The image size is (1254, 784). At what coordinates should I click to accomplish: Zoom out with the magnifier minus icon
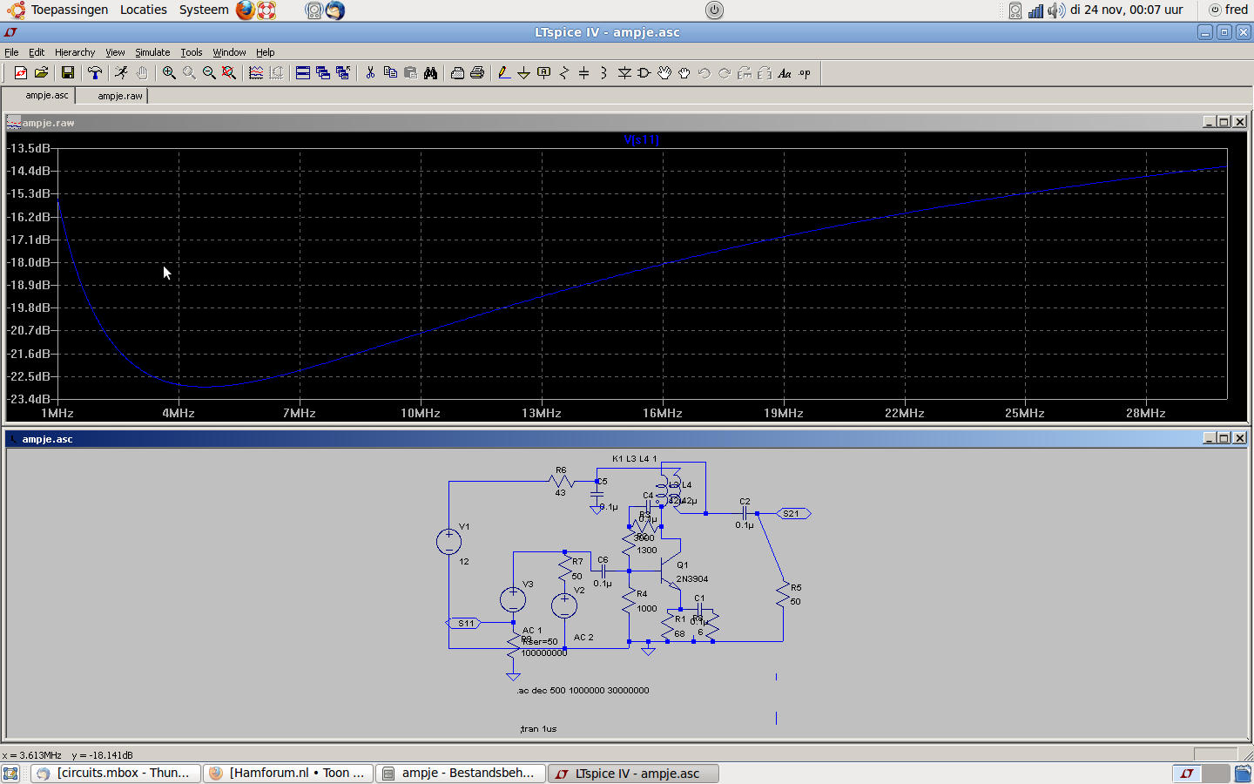point(209,73)
